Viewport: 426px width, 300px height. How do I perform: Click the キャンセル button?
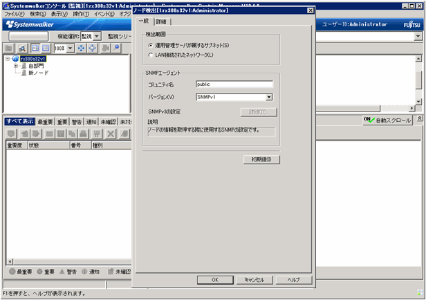tap(254, 280)
